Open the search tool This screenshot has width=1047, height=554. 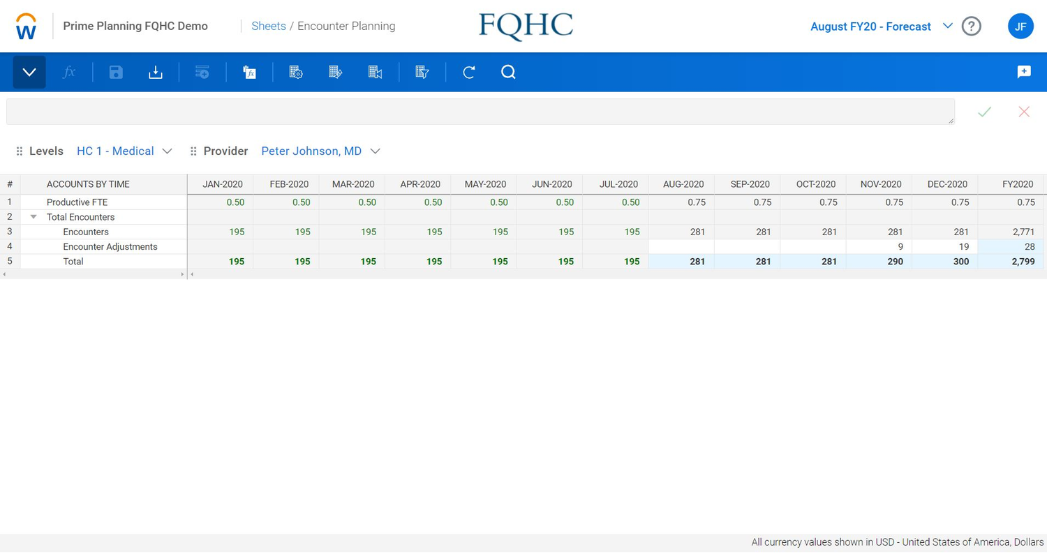click(507, 72)
